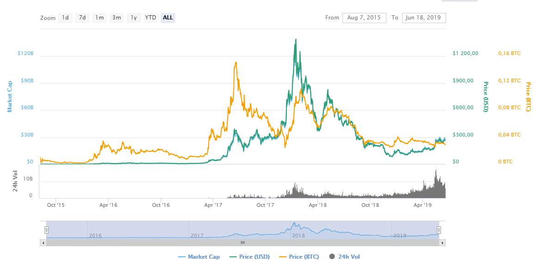
Task: Set zoom range to 1d
Action: 65,18
